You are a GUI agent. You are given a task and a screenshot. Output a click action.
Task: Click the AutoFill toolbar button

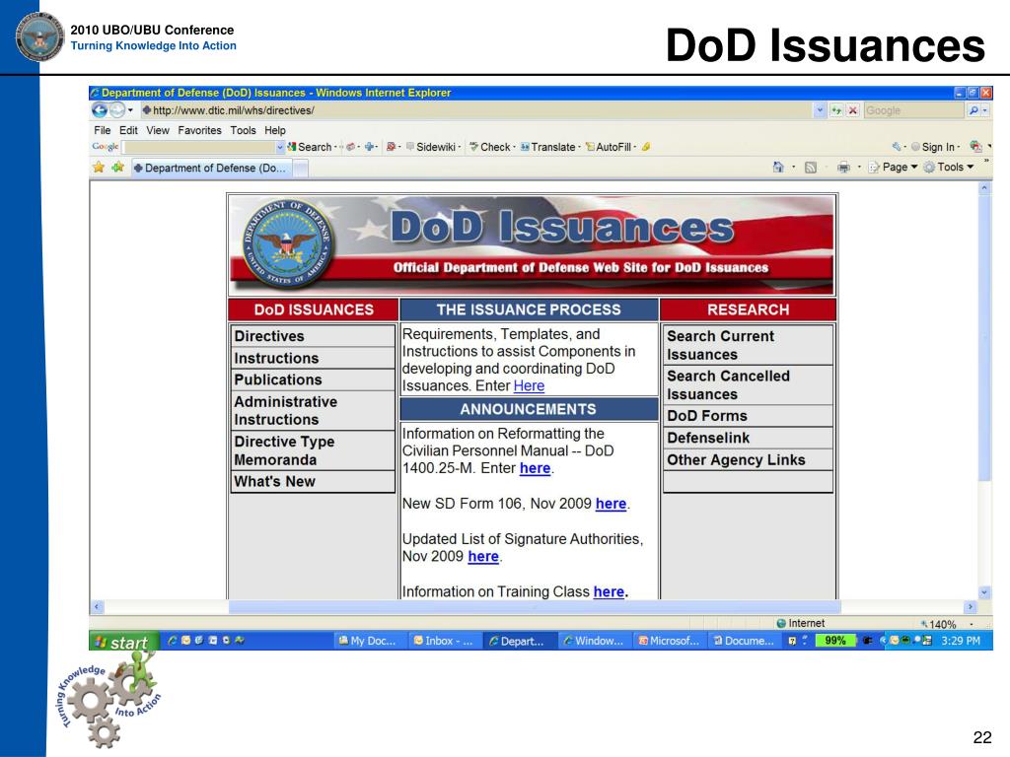pyautogui.click(x=609, y=147)
